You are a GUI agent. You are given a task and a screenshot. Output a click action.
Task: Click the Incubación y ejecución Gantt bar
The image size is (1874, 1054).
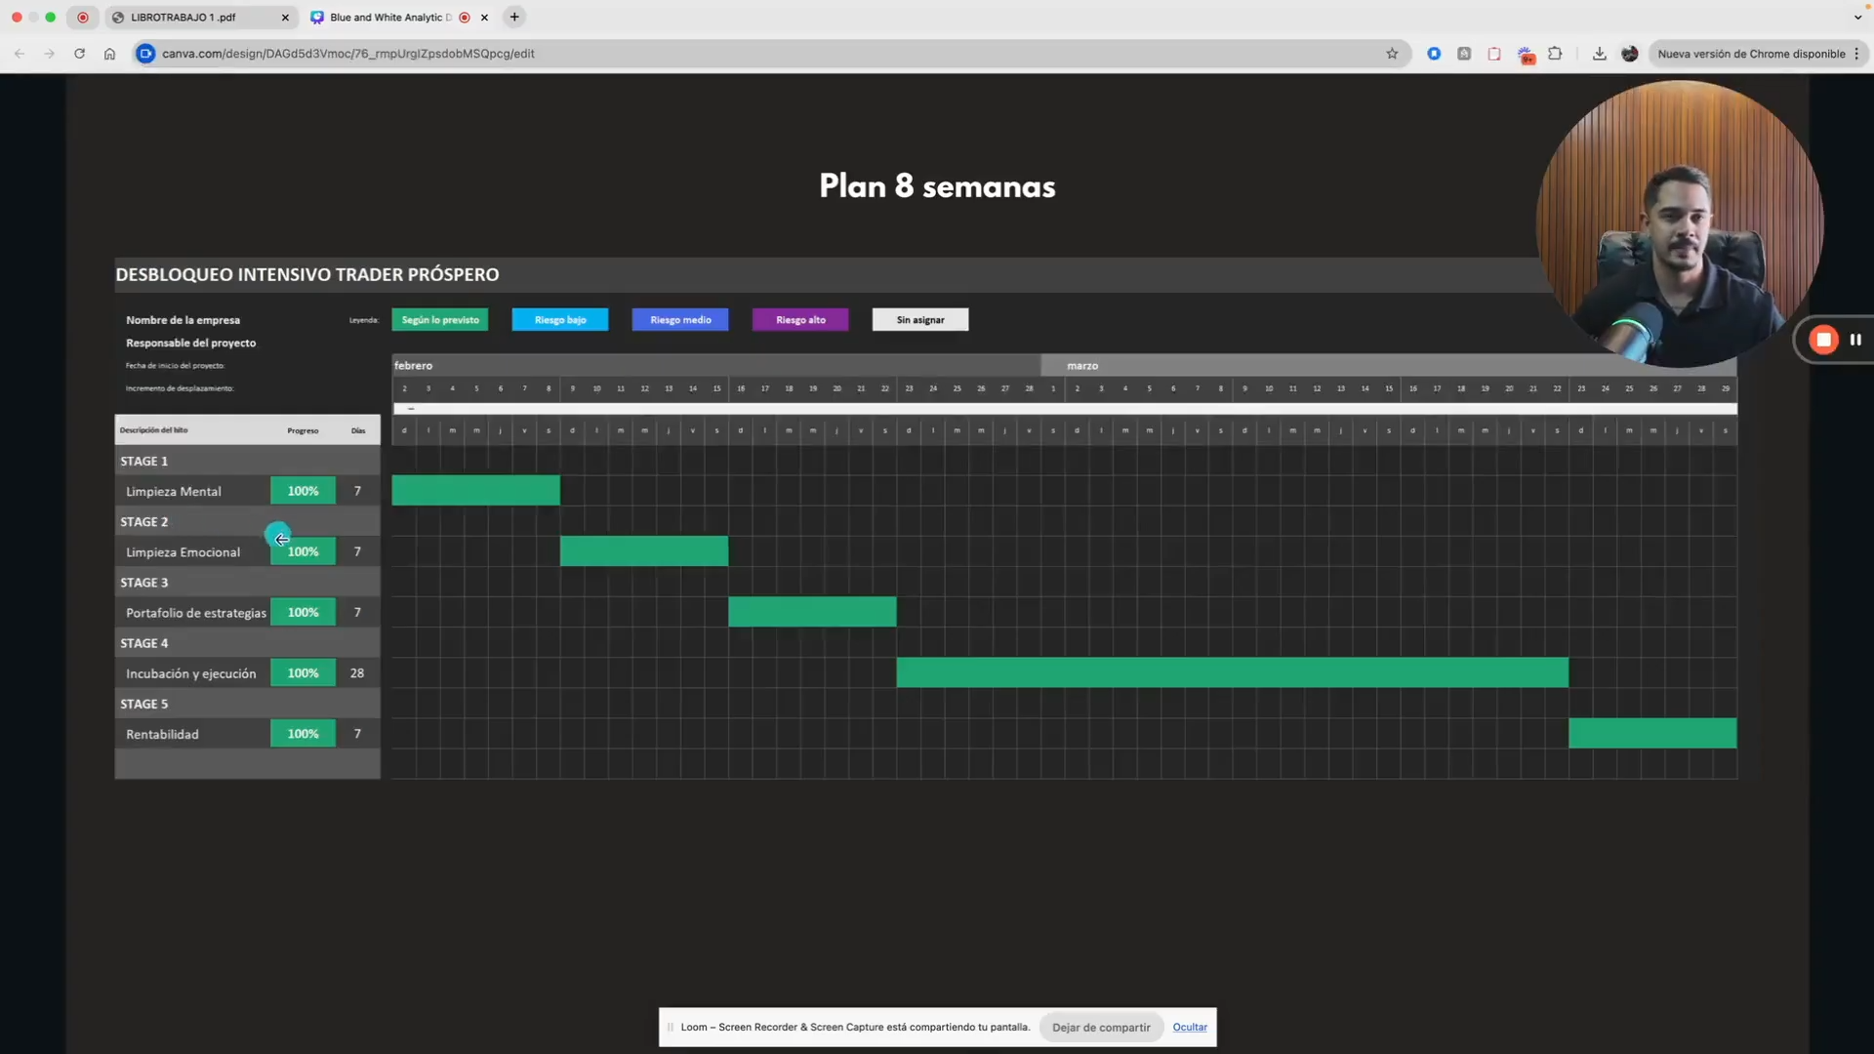pos(1232,672)
